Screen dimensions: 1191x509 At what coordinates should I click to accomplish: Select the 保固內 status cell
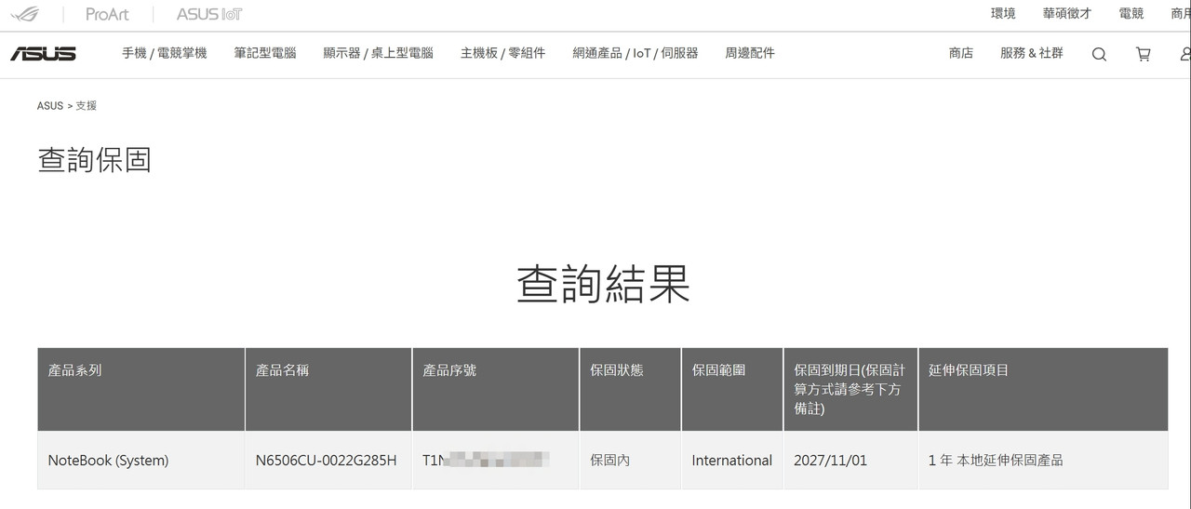pos(631,461)
